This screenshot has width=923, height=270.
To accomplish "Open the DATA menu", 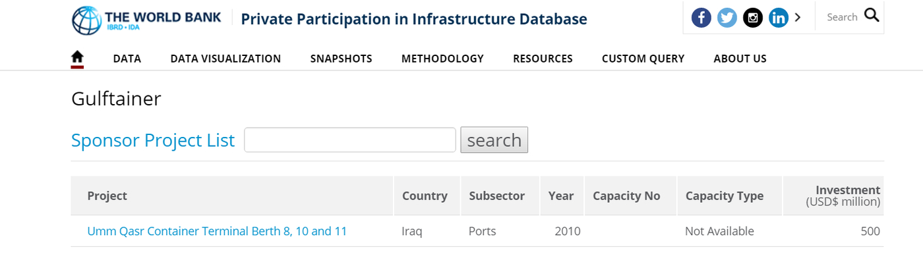I will (x=127, y=59).
